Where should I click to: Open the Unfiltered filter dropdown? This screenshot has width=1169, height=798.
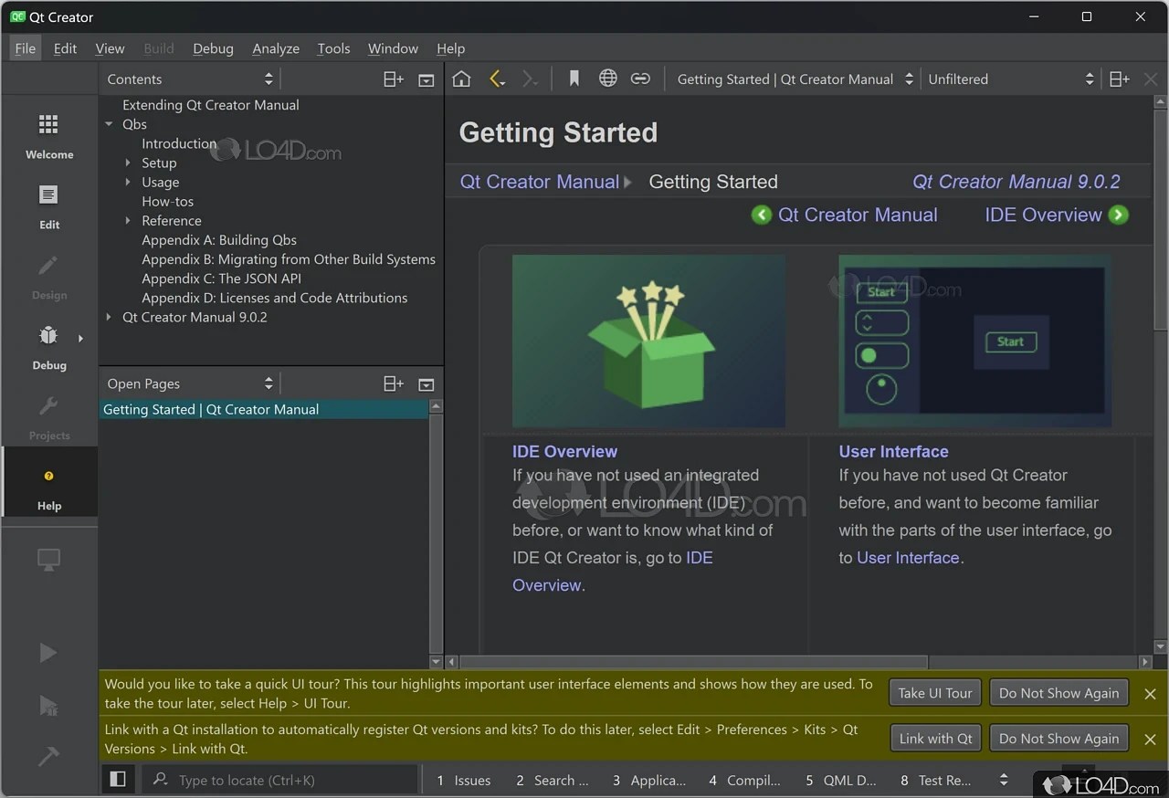click(1011, 79)
